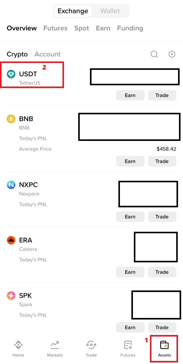This screenshot has height=364, width=183.
Task: Select the Exchange toggle option
Action: [x=73, y=11]
